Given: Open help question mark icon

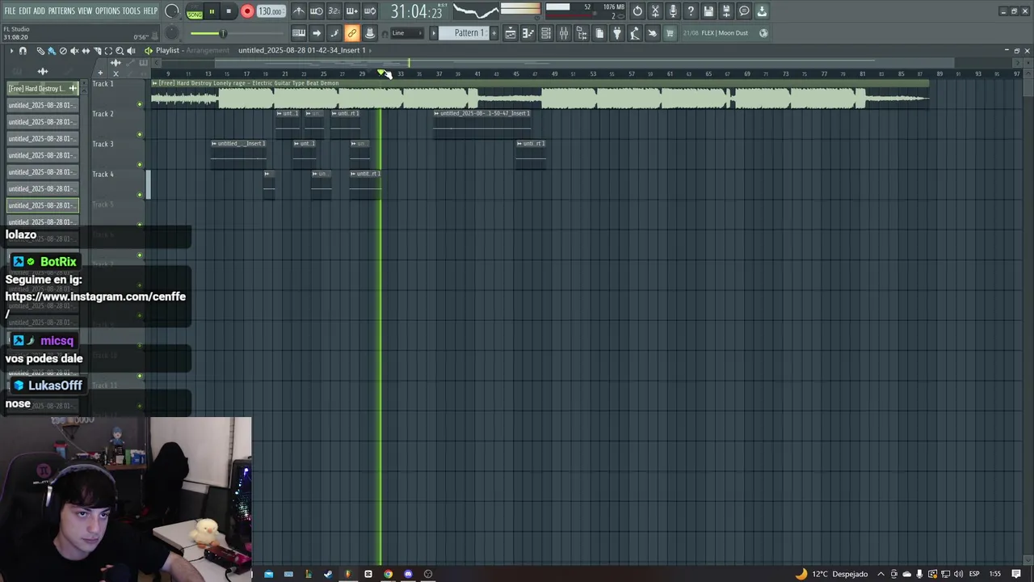Looking at the screenshot, I should point(691,11).
